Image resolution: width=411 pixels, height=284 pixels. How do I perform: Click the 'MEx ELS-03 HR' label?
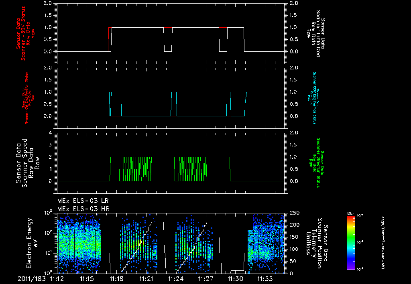tap(83, 209)
